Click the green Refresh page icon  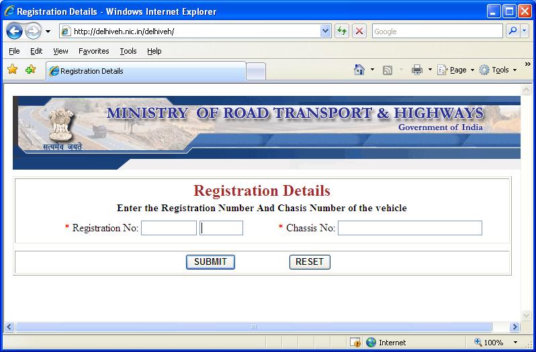341,32
